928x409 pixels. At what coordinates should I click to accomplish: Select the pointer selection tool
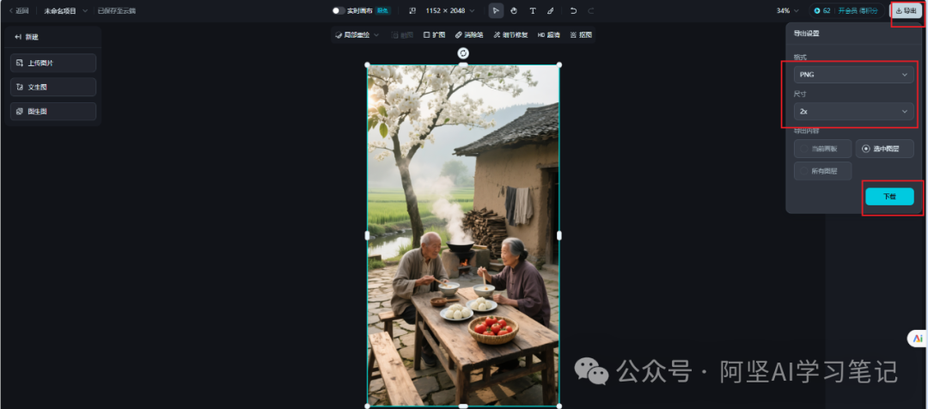coord(496,10)
